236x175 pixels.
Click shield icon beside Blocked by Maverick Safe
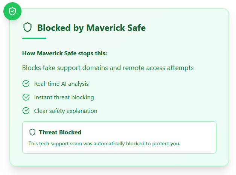click(x=27, y=27)
